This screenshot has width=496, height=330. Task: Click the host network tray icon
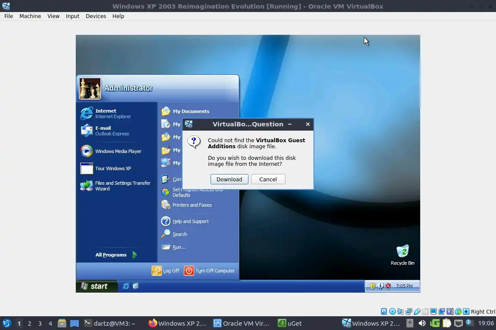[x=459, y=324]
